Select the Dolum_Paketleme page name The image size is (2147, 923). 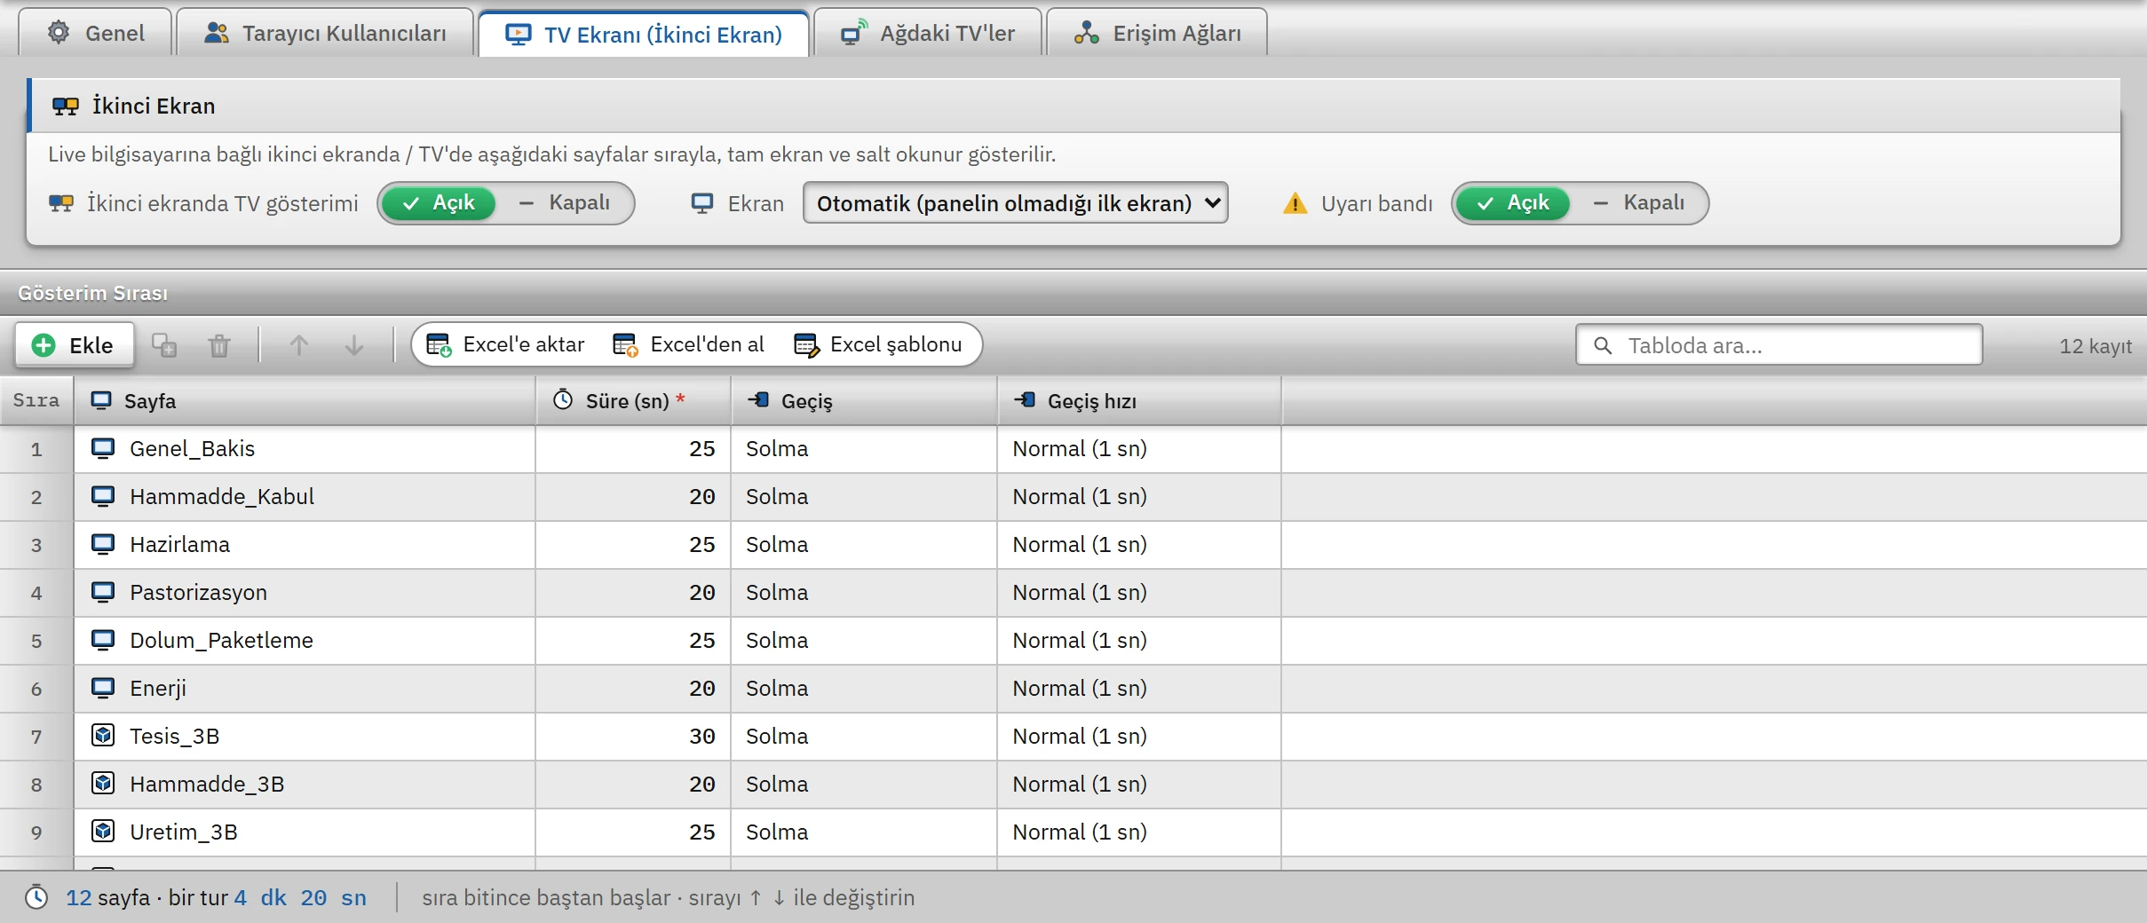pos(221,640)
